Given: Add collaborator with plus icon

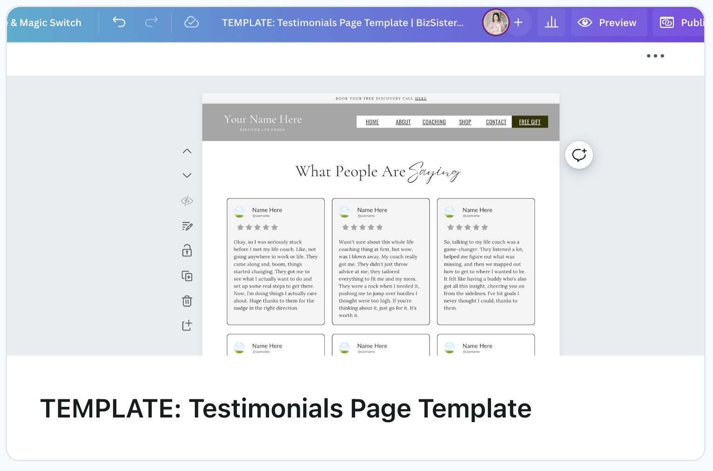Looking at the screenshot, I should point(518,22).
